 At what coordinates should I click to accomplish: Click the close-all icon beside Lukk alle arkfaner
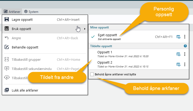(x=7, y=90)
